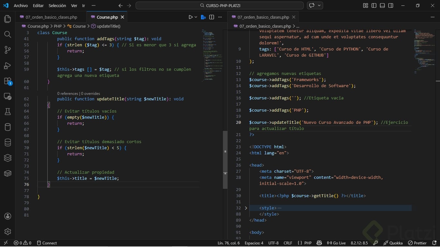440x247 pixels.
Task: Switch to the left 07_orden_basico_clases.php tab
Action: point(51,17)
